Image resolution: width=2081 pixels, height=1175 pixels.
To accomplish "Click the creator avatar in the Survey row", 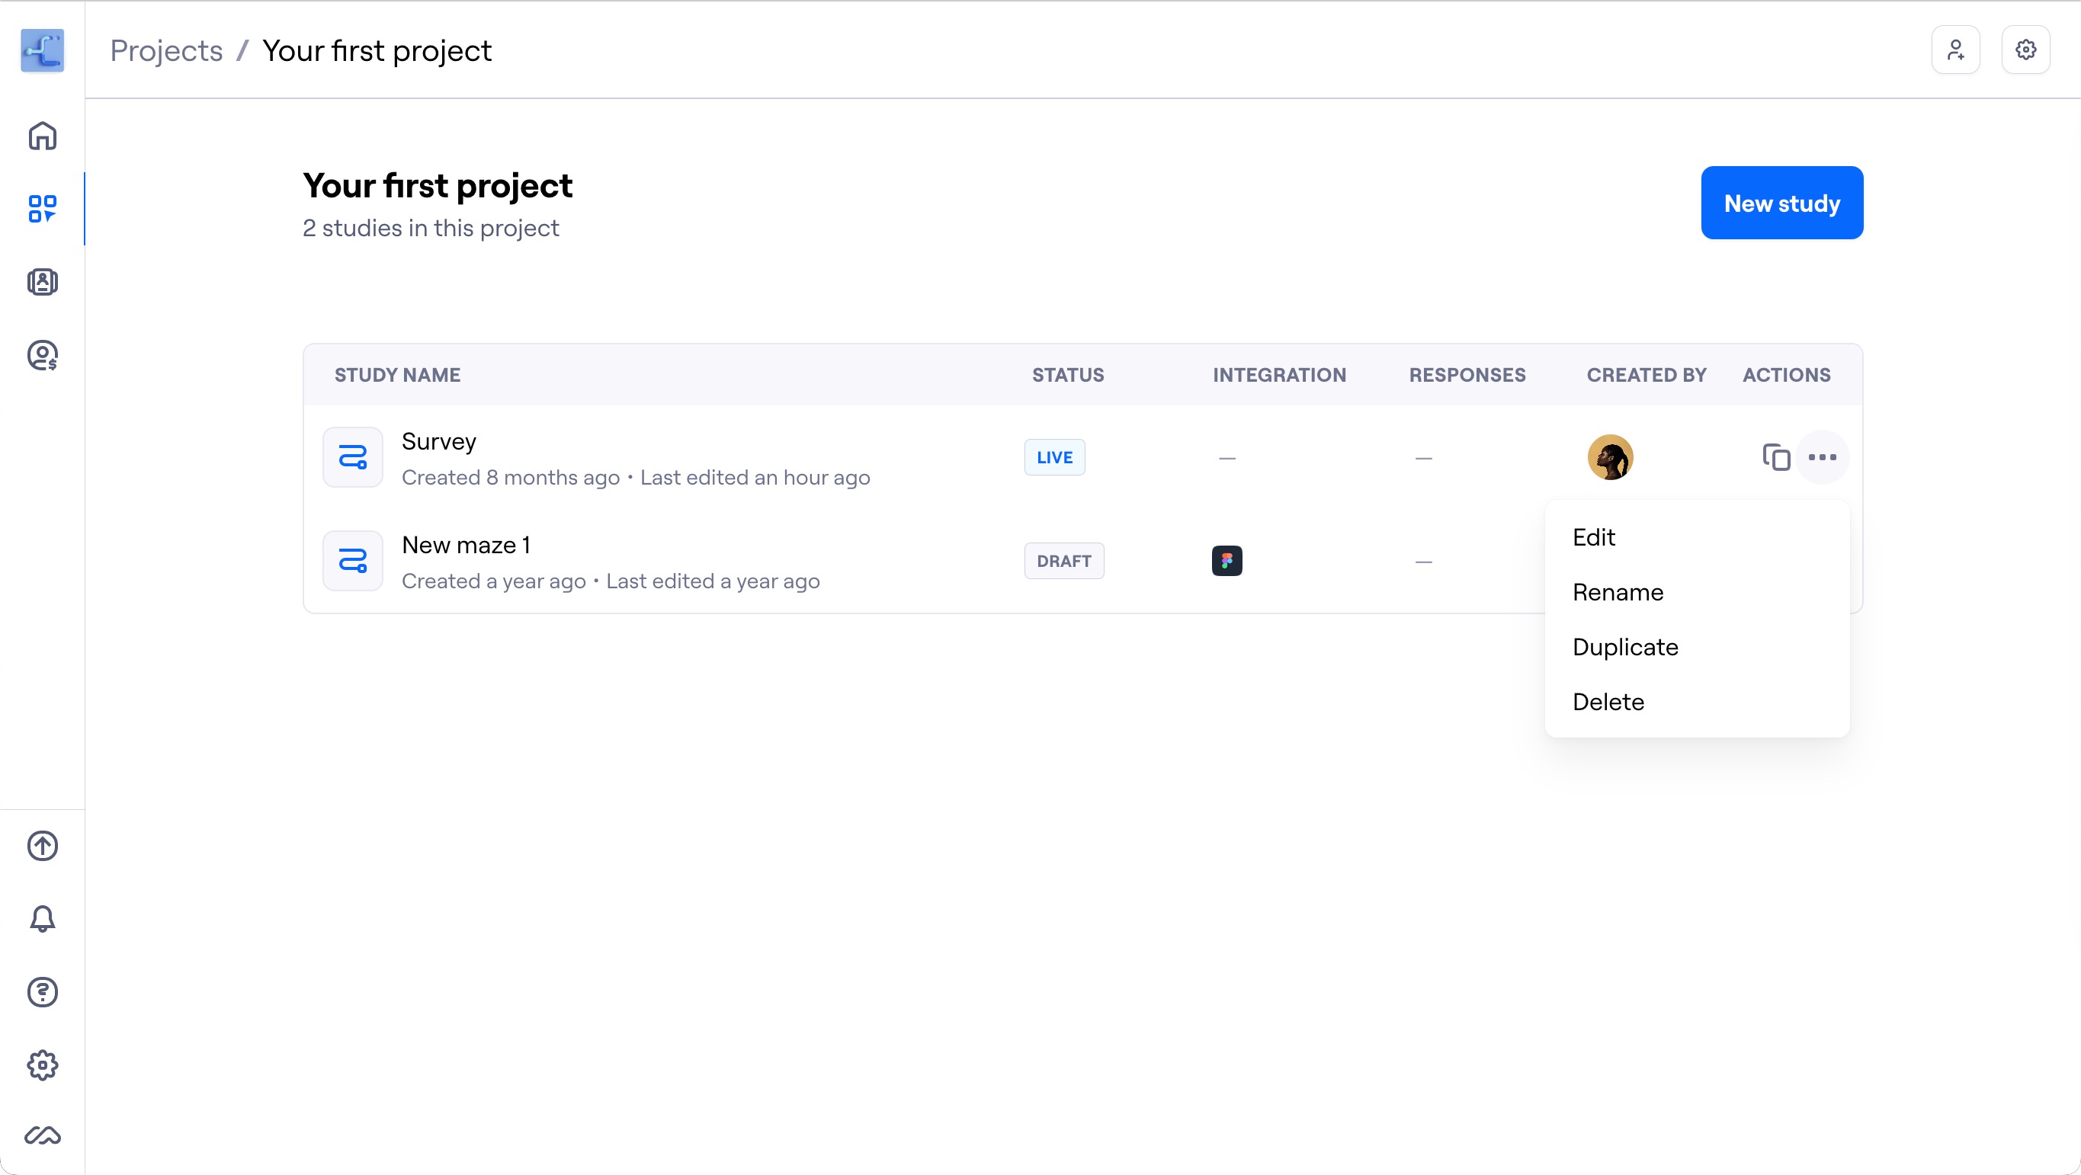I will point(1610,457).
